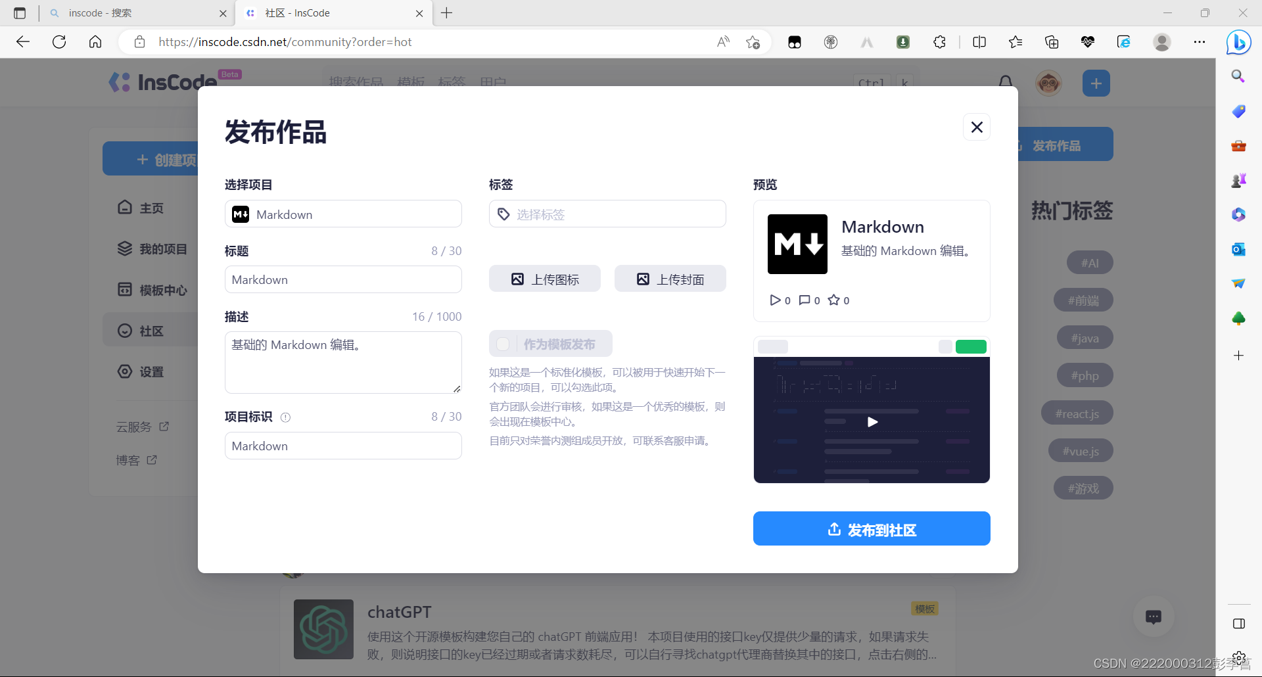1262x677 pixels.
Task: Open the user avatar menu
Action: click(x=1048, y=83)
